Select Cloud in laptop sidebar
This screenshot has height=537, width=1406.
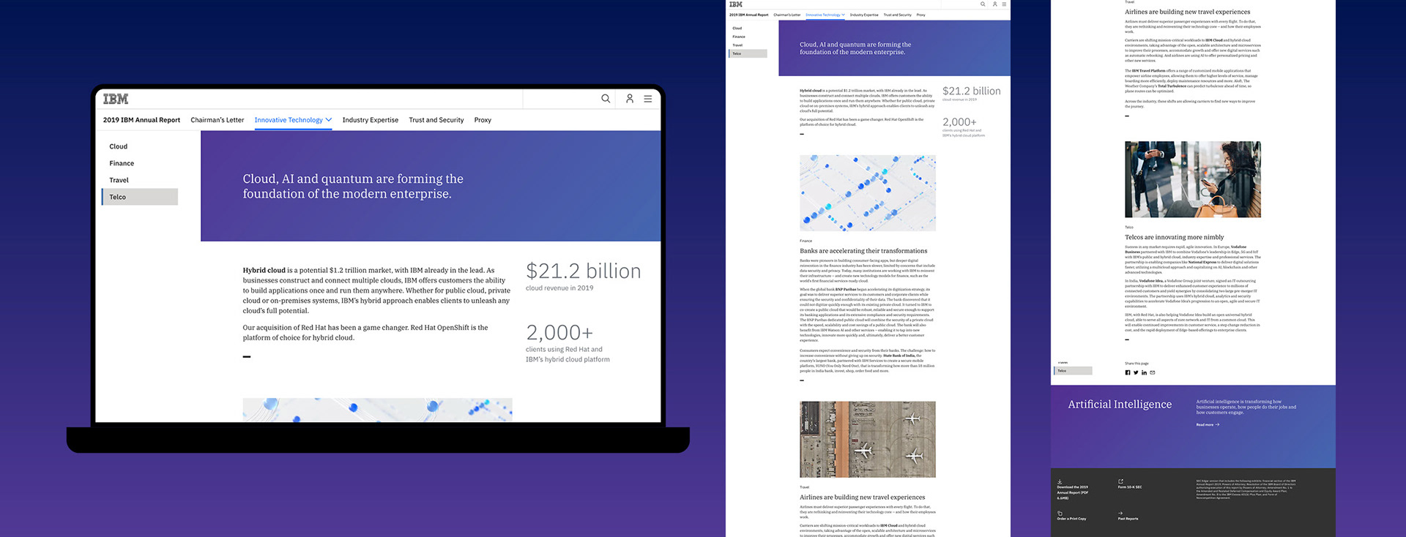(x=119, y=146)
